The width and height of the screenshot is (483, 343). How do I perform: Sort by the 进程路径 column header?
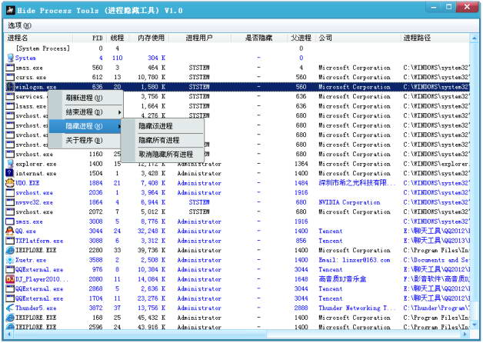(435, 38)
